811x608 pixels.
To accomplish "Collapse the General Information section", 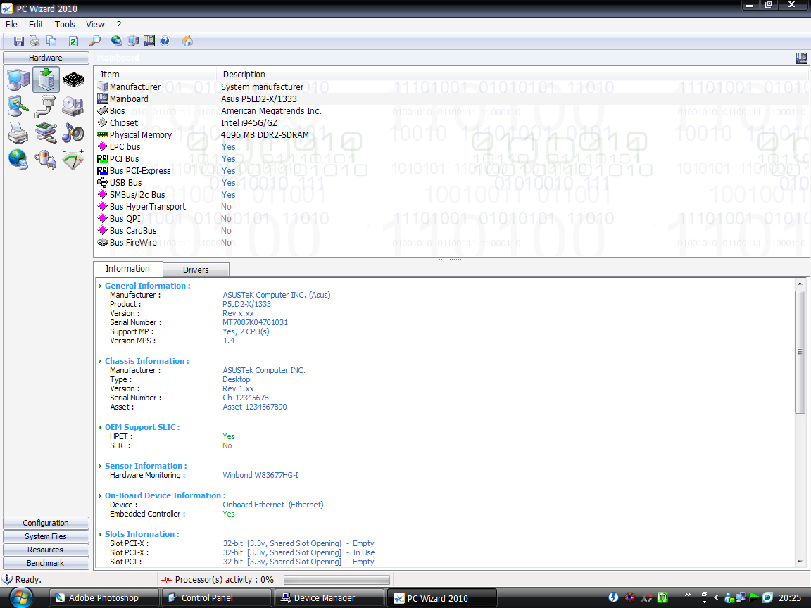I will (100, 286).
